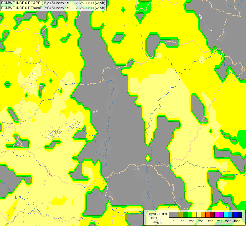The width and height of the screenshot is (246, 226).
Task: Click the DCAPE (J/kg) title line
Action: click(53, 3)
